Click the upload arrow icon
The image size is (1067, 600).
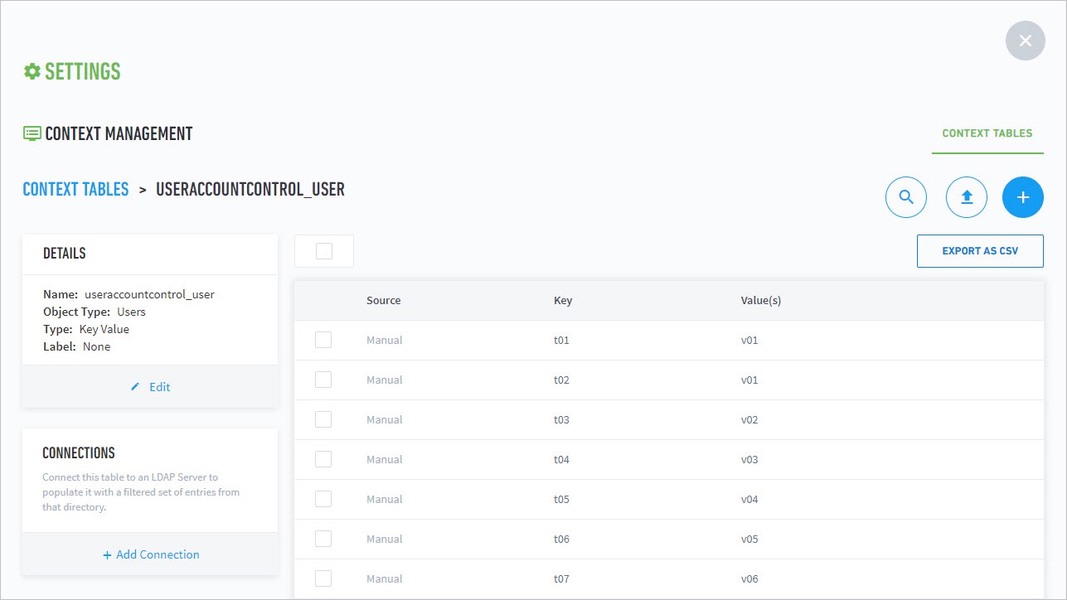pyautogui.click(x=967, y=197)
